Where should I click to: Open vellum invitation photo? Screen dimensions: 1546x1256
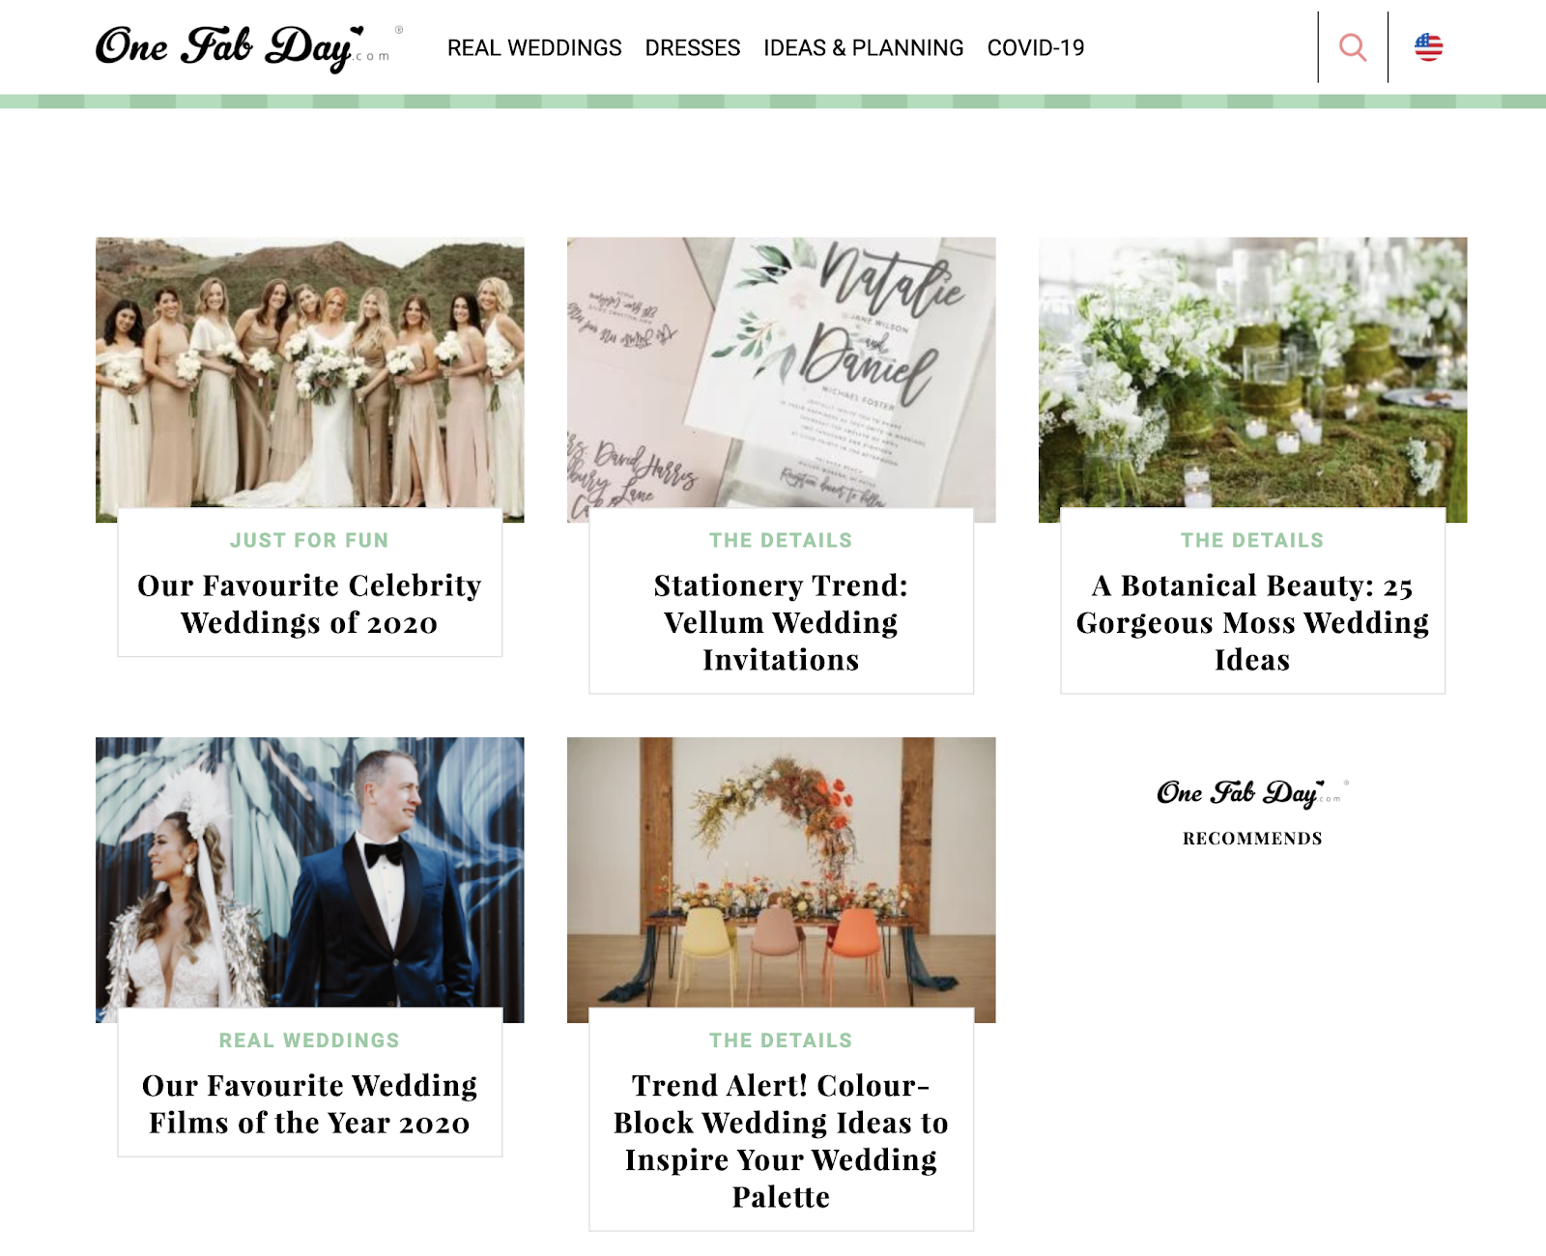[x=782, y=373]
